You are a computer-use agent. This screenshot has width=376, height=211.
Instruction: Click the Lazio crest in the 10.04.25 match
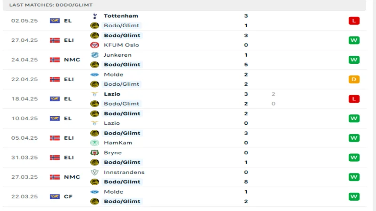tap(94, 123)
